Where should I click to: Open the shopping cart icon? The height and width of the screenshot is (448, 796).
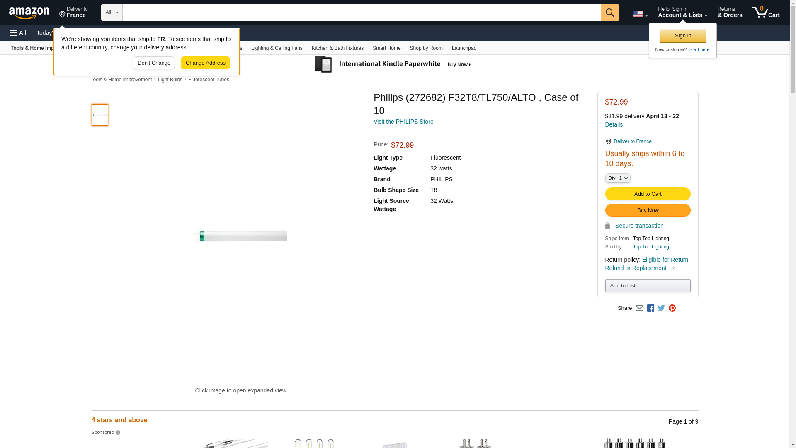[766, 12]
